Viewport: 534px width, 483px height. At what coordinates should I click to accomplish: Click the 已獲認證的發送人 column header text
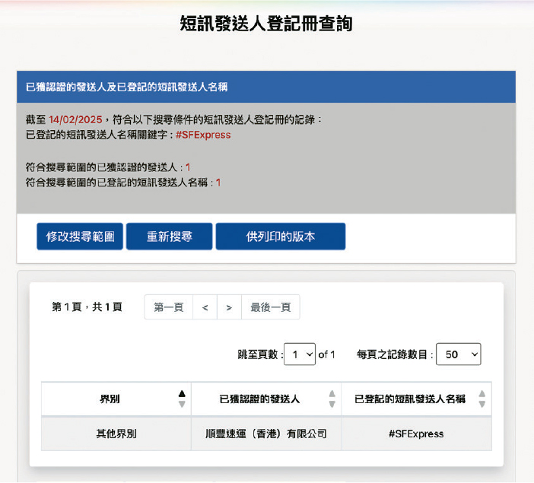coord(259,399)
